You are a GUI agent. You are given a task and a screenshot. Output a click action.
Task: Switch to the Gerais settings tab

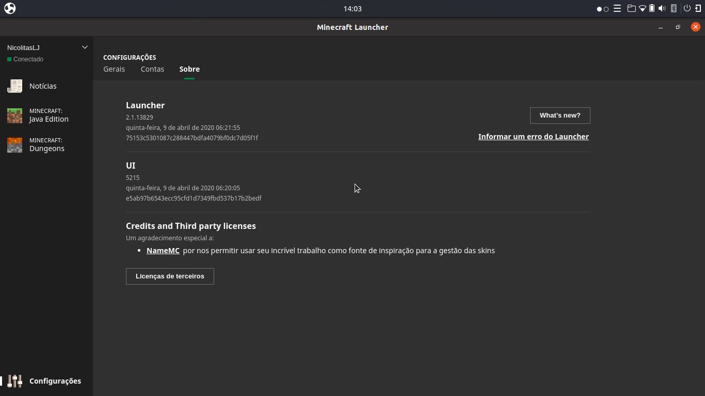click(x=114, y=69)
